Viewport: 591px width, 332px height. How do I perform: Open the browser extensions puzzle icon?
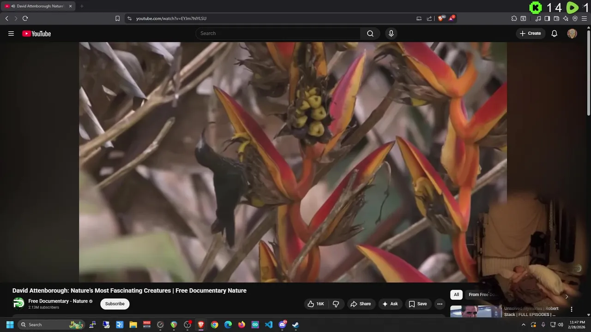(x=514, y=18)
